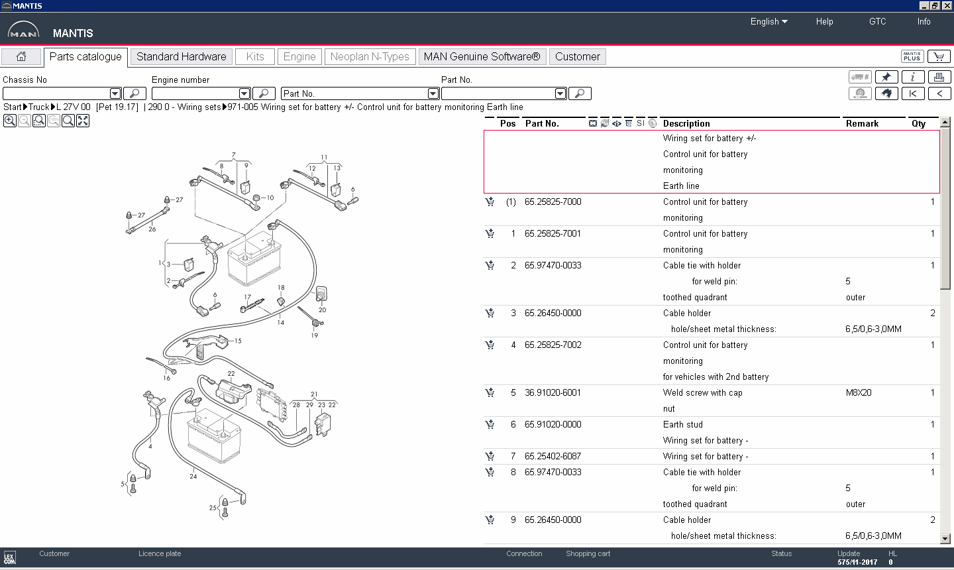
Task: Expand the Engine number dropdown
Action: 244,93
